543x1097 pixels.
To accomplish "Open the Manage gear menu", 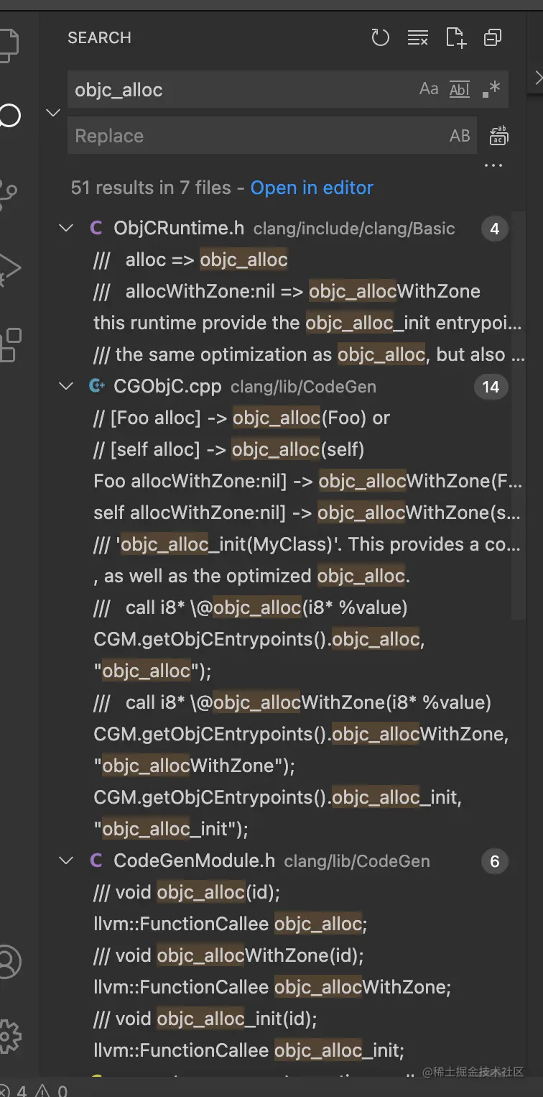I will point(10,1035).
